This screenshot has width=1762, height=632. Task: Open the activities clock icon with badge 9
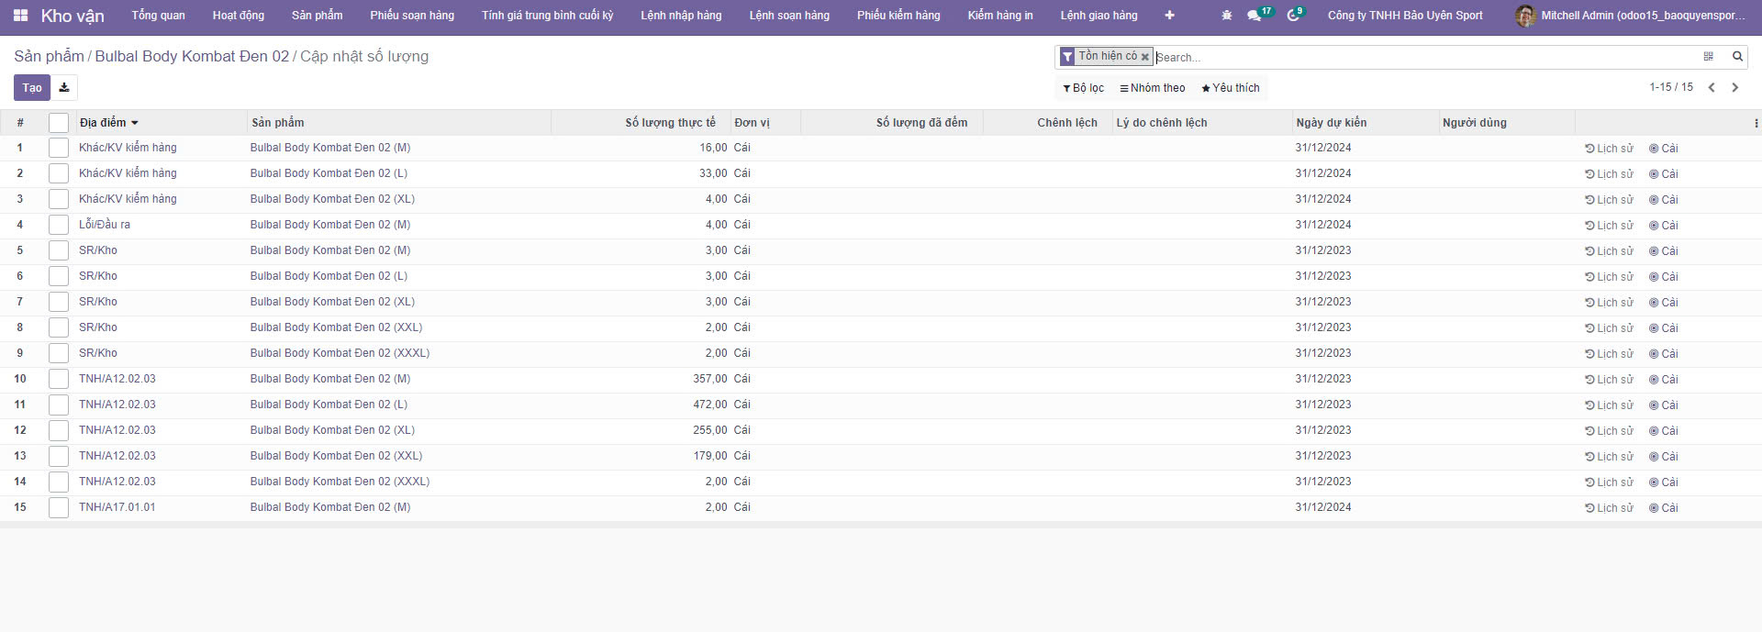tap(1293, 16)
